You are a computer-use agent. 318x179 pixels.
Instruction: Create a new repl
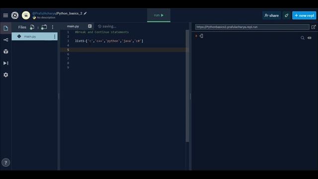[x=304, y=15]
